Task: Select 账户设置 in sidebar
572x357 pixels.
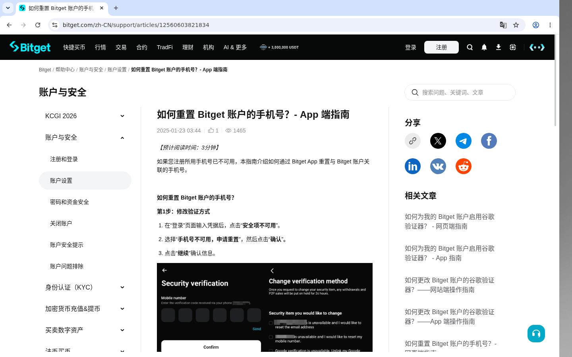Action: pyautogui.click(x=85, y=180)
